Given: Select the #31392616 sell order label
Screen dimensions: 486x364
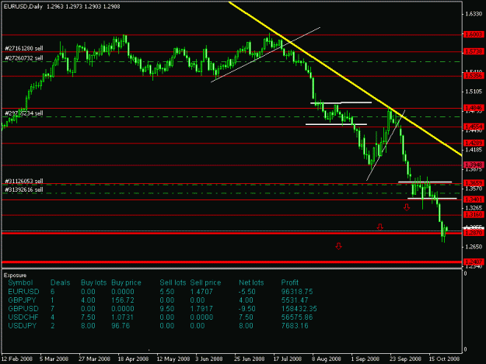Looking at the screenshot, I should [24, 189].
